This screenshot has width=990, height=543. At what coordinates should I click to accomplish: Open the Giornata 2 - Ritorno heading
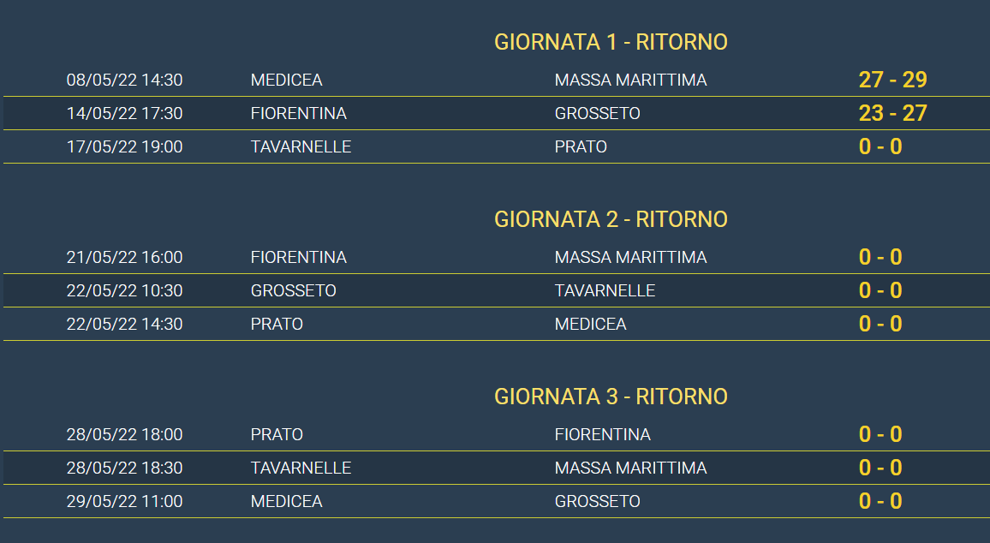611,220
